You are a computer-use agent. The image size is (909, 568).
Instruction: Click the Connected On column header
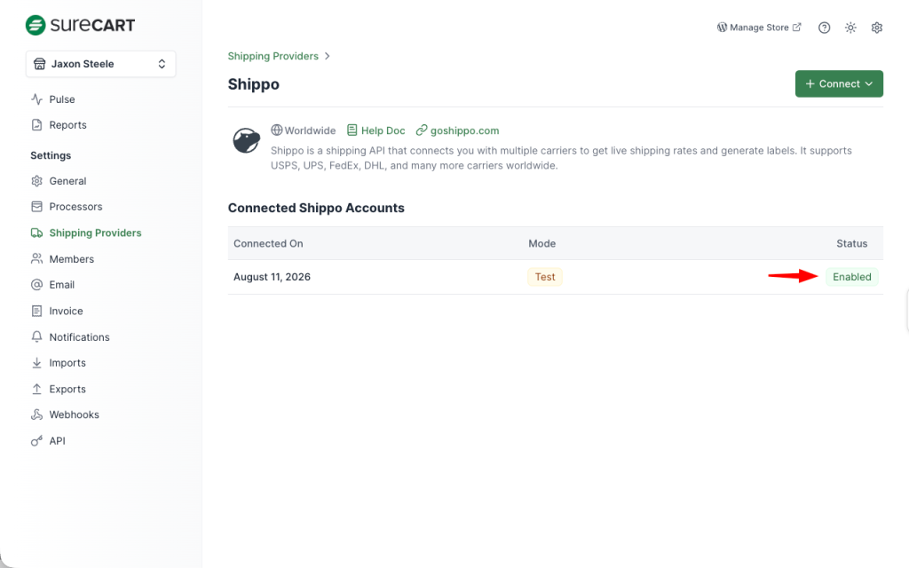click(268, 243)
